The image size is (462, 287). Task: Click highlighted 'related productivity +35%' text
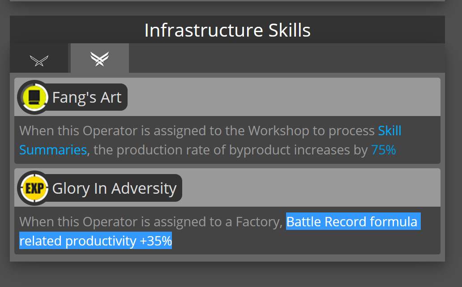(x=95, y=241)
